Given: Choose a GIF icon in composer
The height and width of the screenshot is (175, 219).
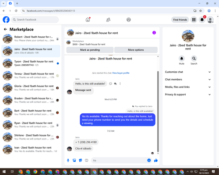Looking at the screenshot, I should (87, 161).
